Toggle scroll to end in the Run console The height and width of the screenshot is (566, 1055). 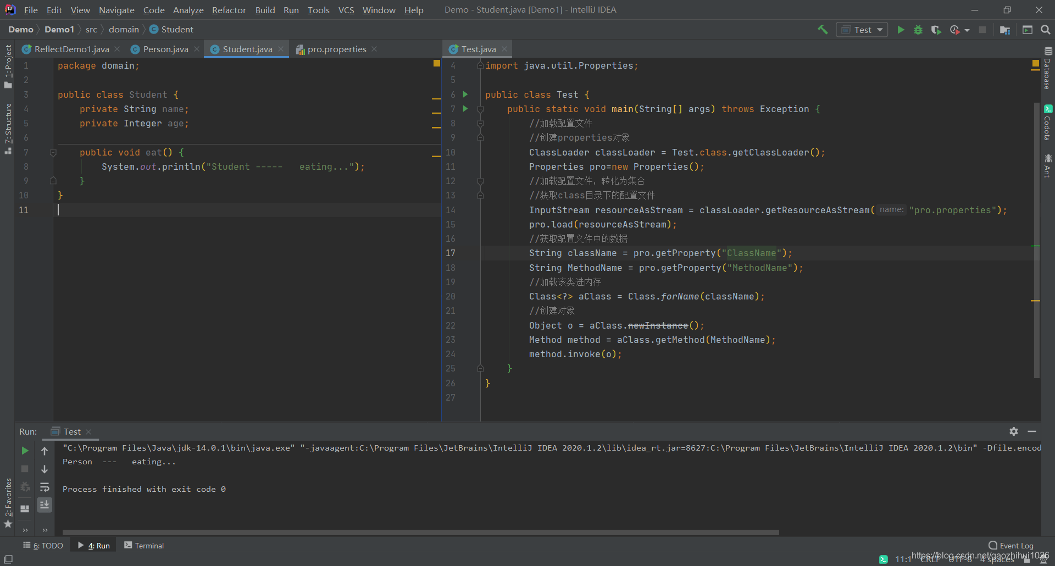(x=45, y=504)
